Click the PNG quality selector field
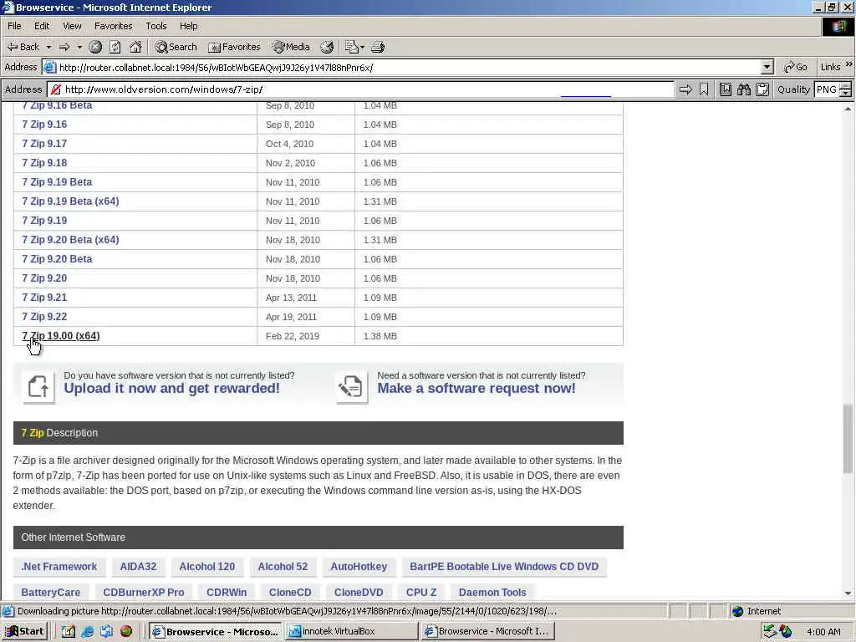Viewport: 856px width, 642px height. click(827, 89)
